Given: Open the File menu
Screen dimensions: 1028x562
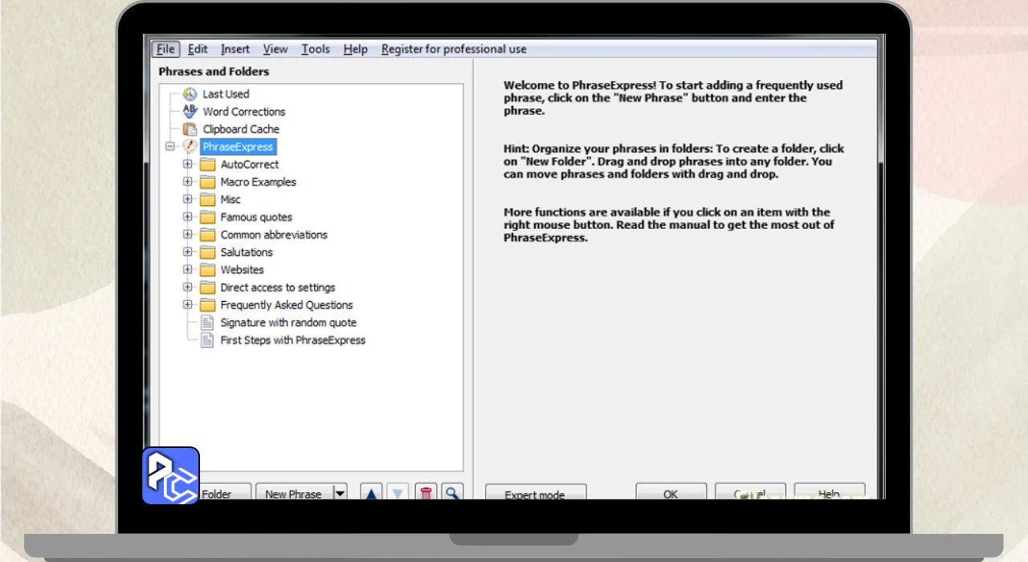Looking at the screenshot, I should (165, 49).
